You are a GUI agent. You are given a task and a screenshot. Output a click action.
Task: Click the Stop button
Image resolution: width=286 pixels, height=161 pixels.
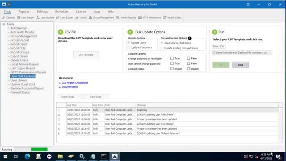tap(240, 65)
